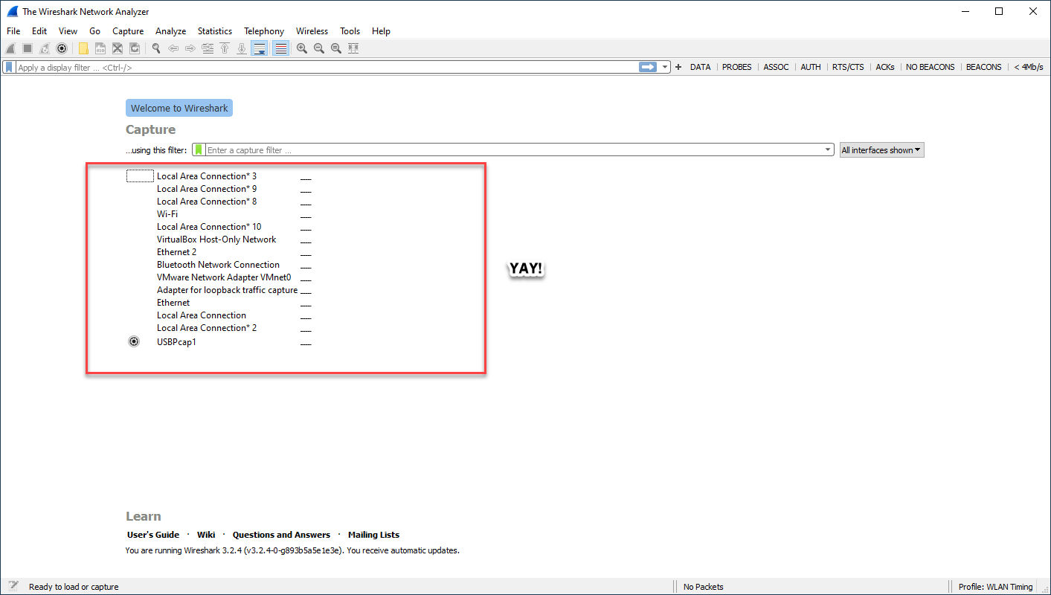Open the Statistics menu

(x=214, y=31)
